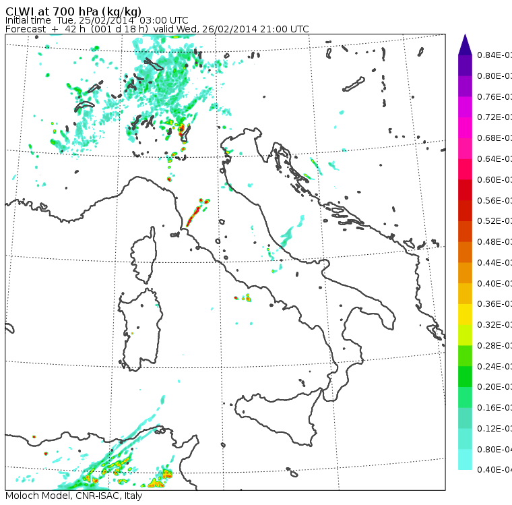
Task: Pick the red band between 0.56E-03 and 0.60E-03
Action: pos(465,190)
